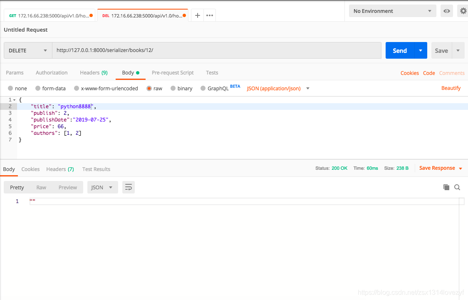Screen dimensions: 468x300
Task: Open the request Headers (9) tab
Action: [94, 72]
